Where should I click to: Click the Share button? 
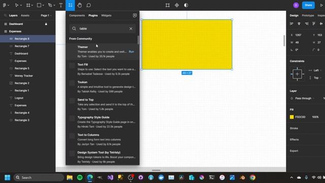[x=308, y=5]
